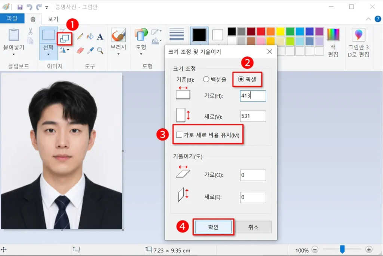
Task: Select the Text tool A
Action: (100, 37)
